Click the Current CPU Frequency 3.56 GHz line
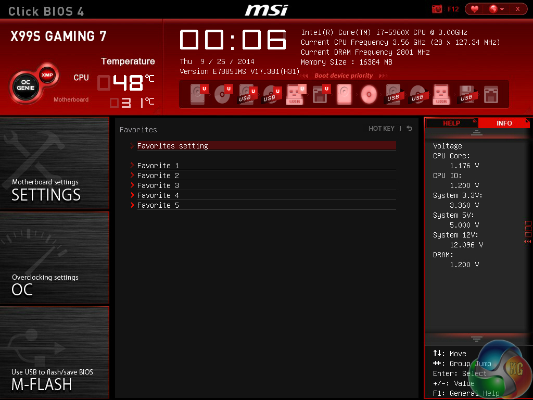Viewport: 533px width, 400px height. click(400, 43)
